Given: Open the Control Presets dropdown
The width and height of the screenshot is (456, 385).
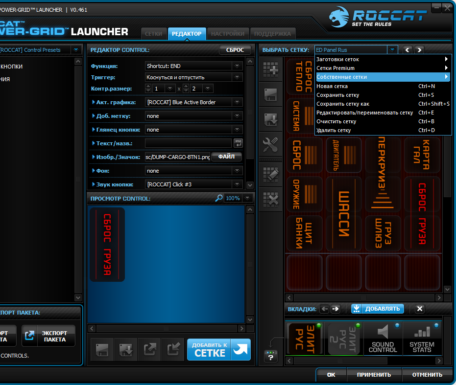Looking at the screenshot, I should 76,50.
